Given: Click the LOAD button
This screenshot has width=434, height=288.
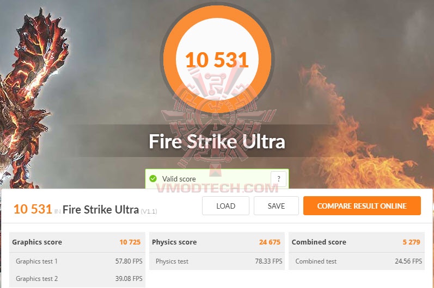Looking at the screenshot, I should tap(225, 206).
